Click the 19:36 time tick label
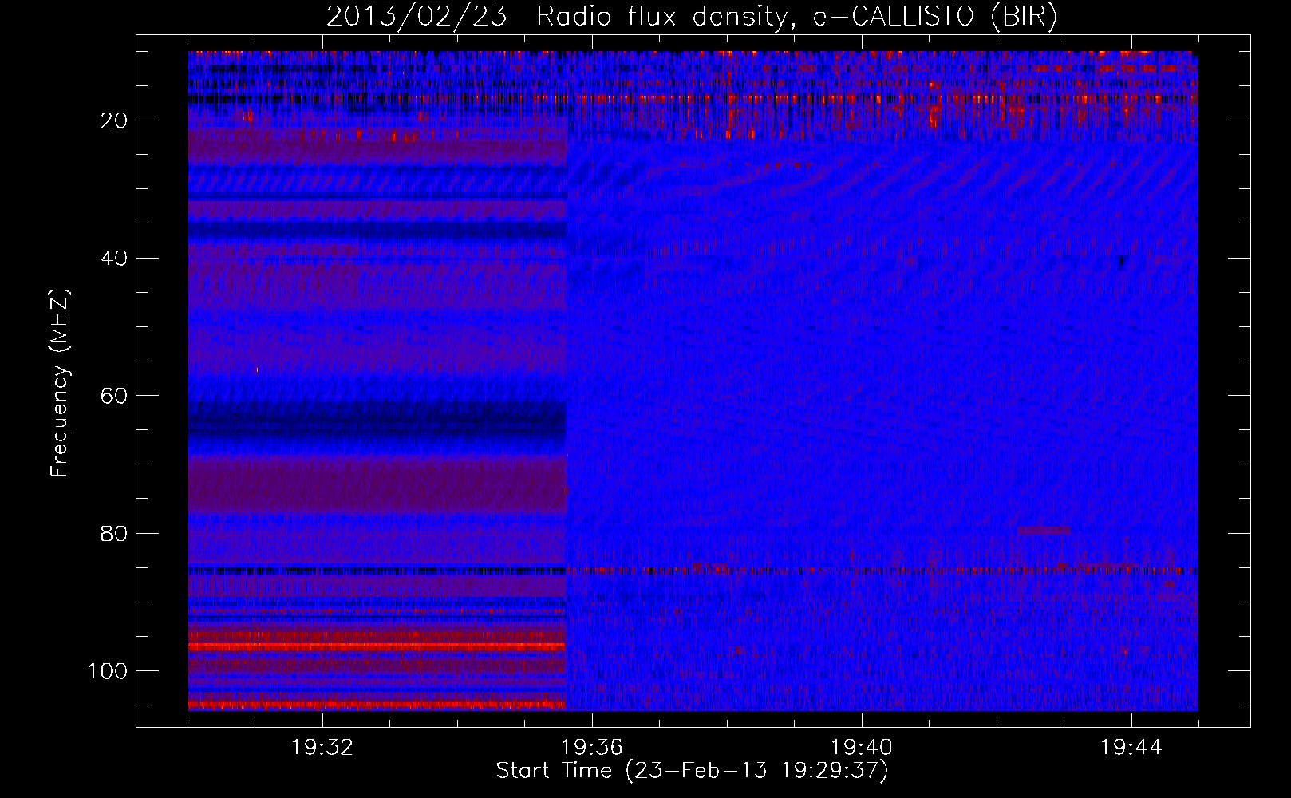 point(592,748)
